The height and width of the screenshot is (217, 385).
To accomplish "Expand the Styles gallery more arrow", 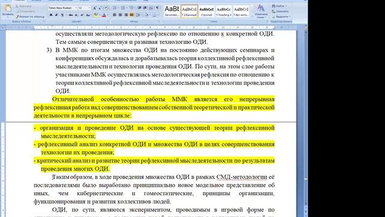I will (x=251, y=16).
